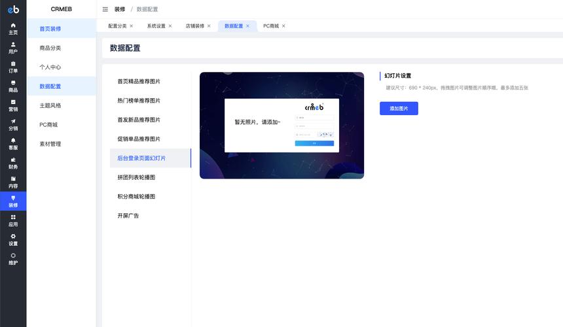The height and width of the screenshot is (327, 563).
Task: Open the 订单 orders sidebar icon
Action: click(x=13, y=67)
